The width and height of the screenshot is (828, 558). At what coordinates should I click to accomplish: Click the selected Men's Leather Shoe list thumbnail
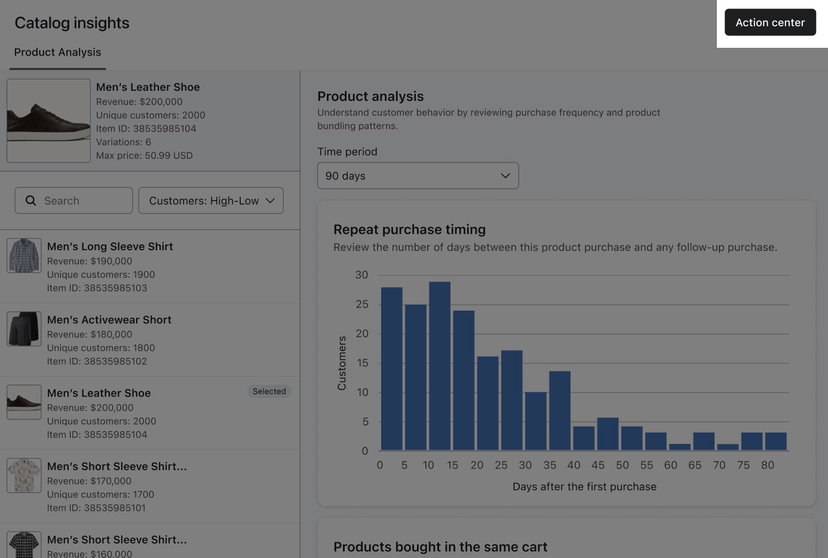click(24, 402)
